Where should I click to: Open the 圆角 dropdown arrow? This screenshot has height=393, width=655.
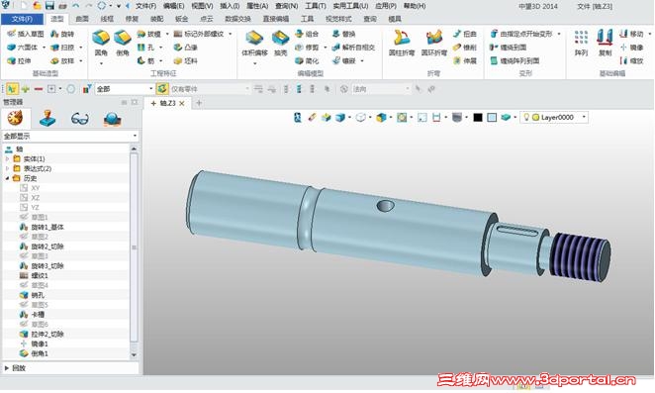coord(101,63)
